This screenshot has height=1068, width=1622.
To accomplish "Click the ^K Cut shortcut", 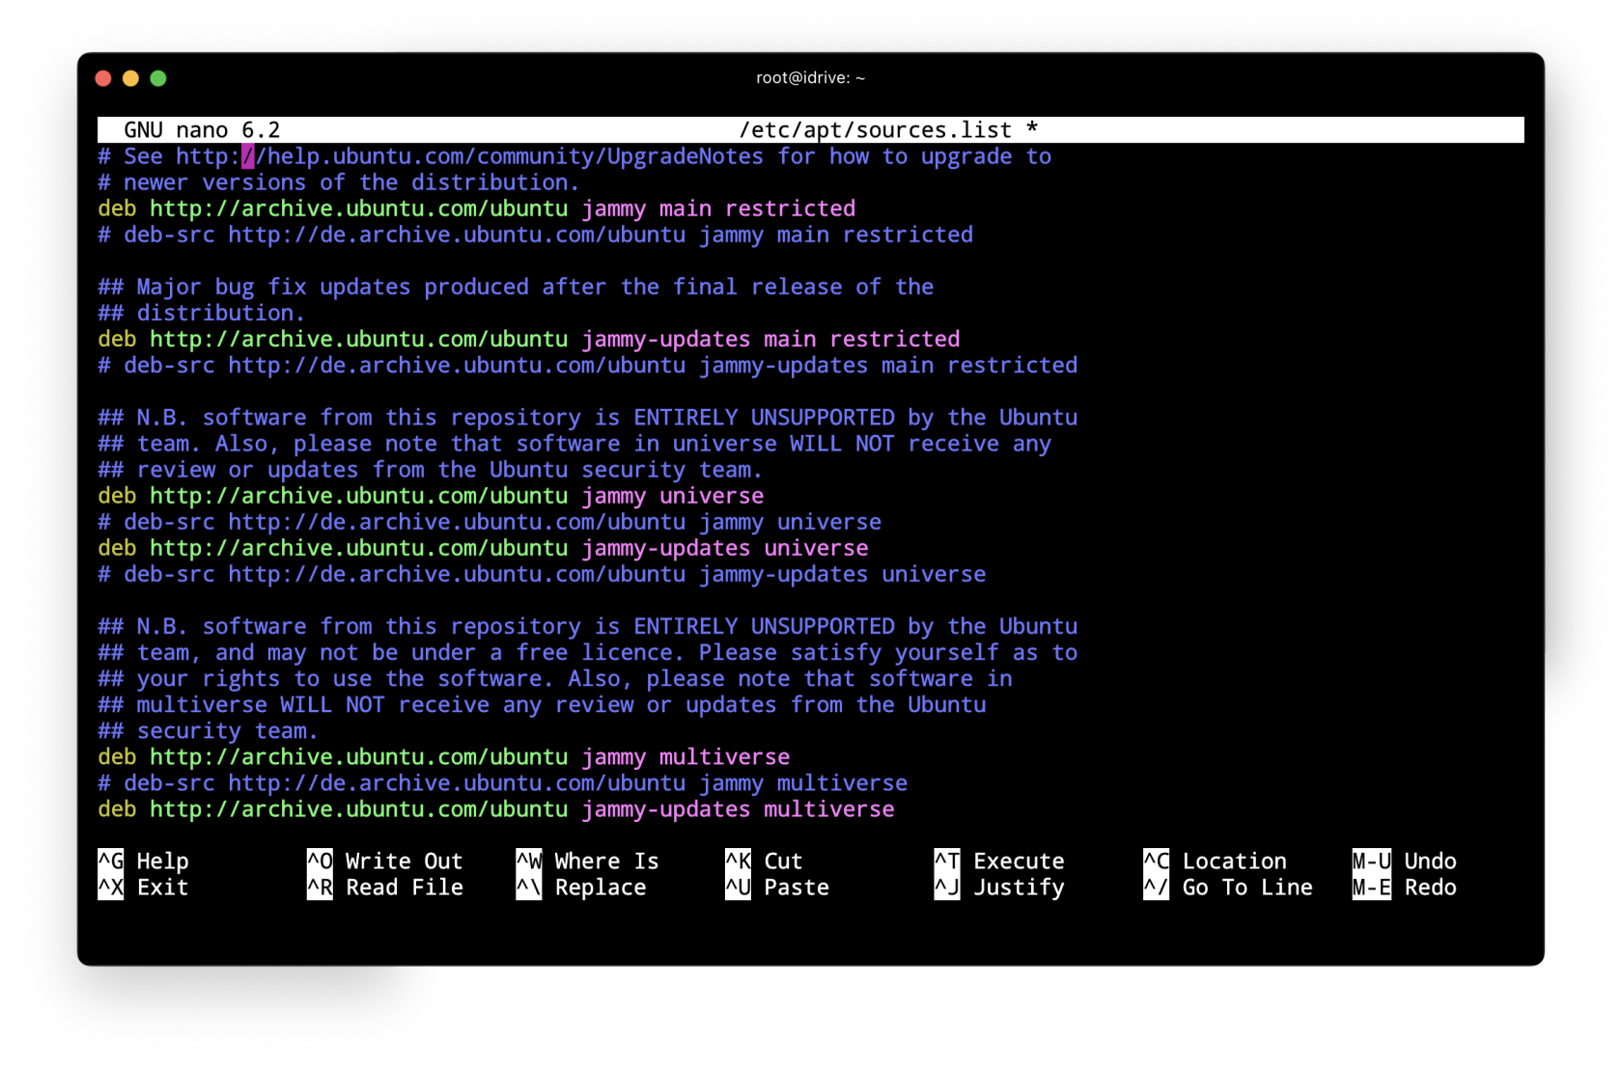I will tap(764, 861).
